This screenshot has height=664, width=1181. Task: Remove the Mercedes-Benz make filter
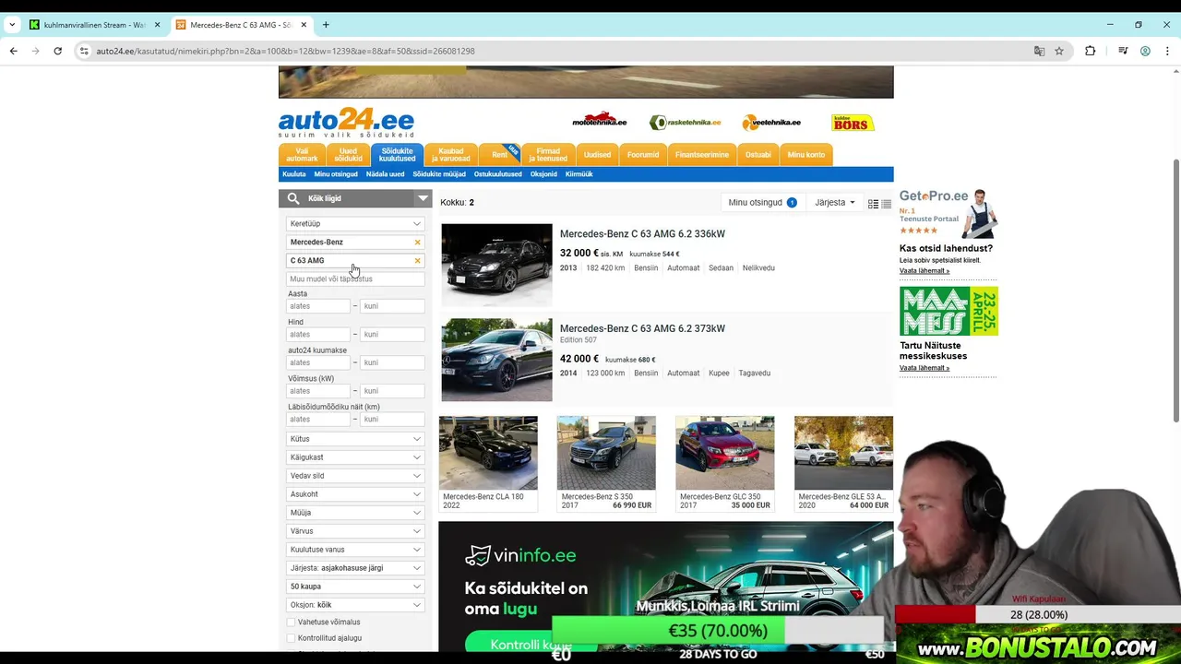pyautogui.click(x=417, y=243)
